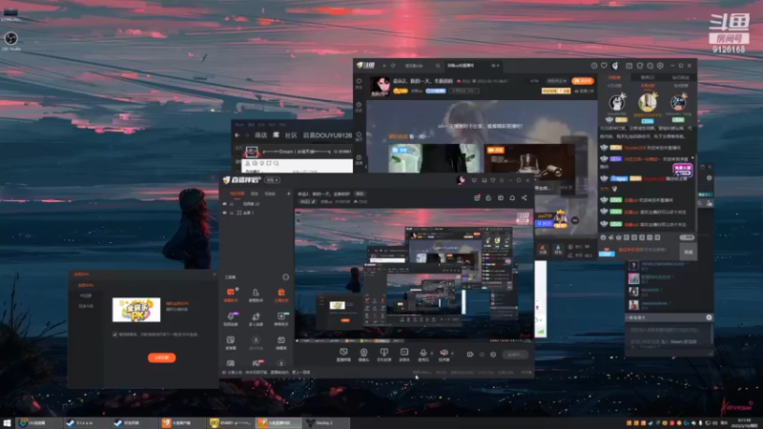Viewport: 763px width, 429px height.
Task: Click orange confirm button in PK dialog
Action: pyautogui.click(x=161, y=357)
